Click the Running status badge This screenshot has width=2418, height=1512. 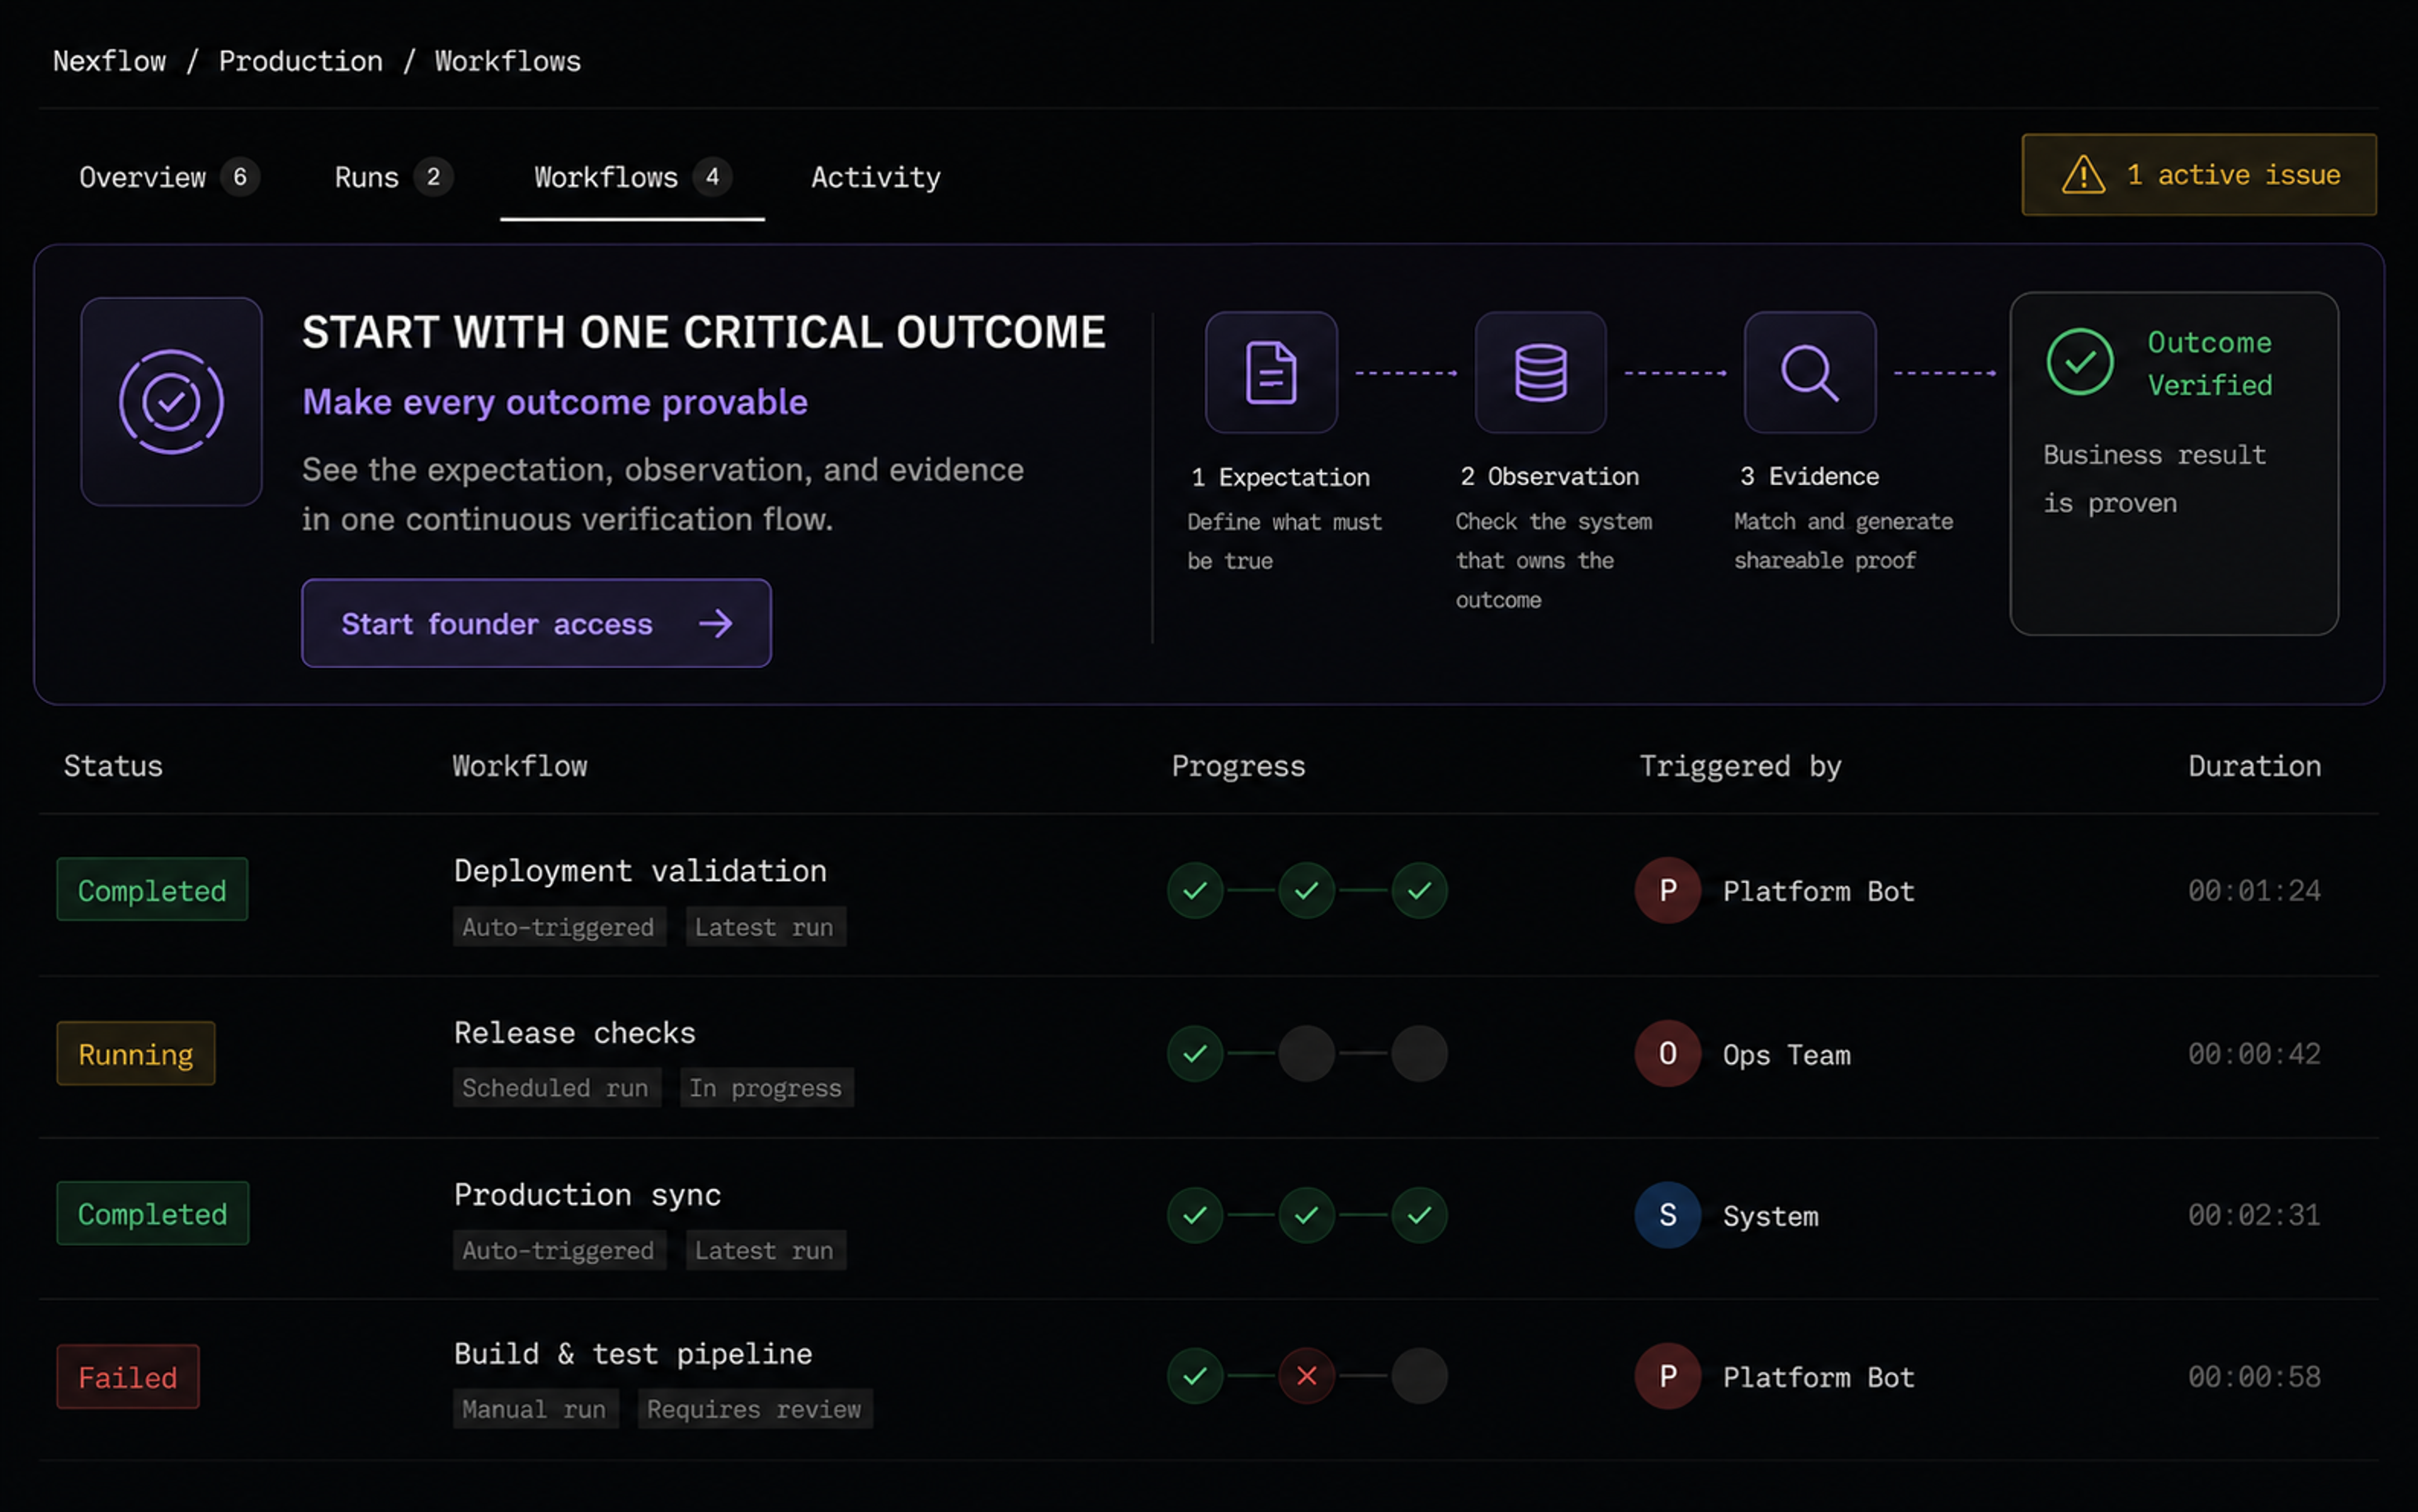pos(136,1053)
